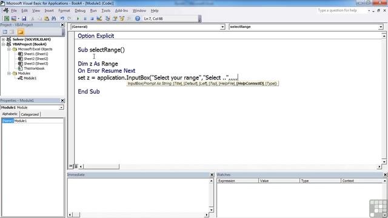Open the Debug menu
The width and height of the screenshot is (388, 218).
pyautogui.click(x=80, y=11)
